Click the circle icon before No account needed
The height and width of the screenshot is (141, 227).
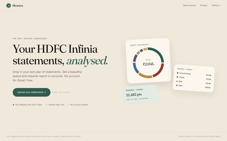pyautogui.click(x=68, y=105)
